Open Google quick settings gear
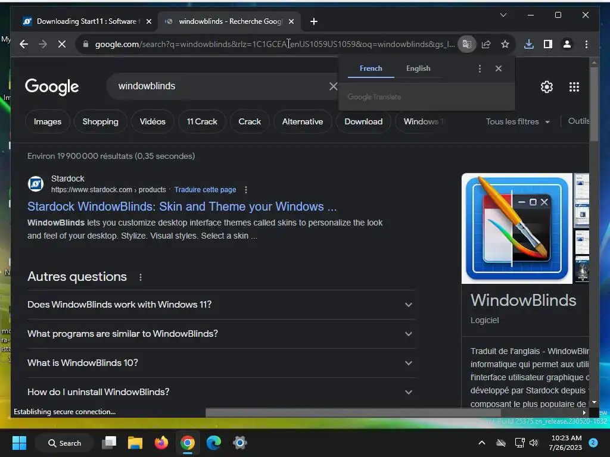Viewport: 610px width, 457px height. tap(547, 87)
